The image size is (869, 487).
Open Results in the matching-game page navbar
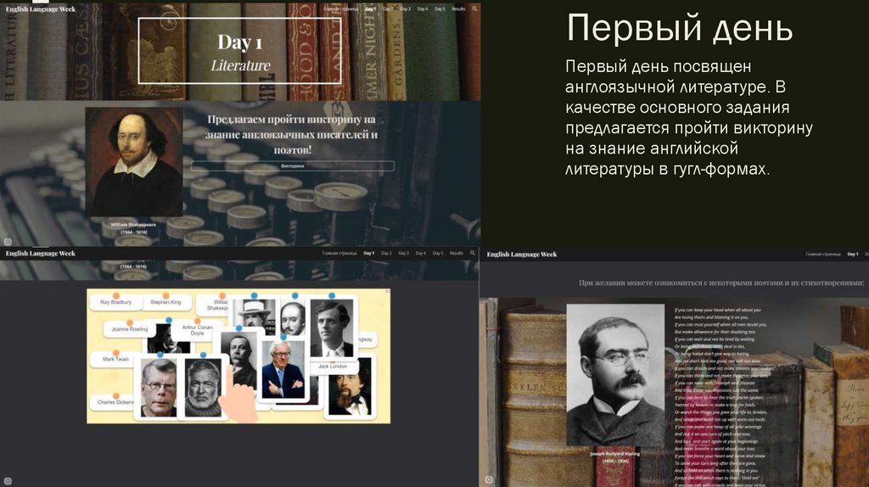click(457, 253)
